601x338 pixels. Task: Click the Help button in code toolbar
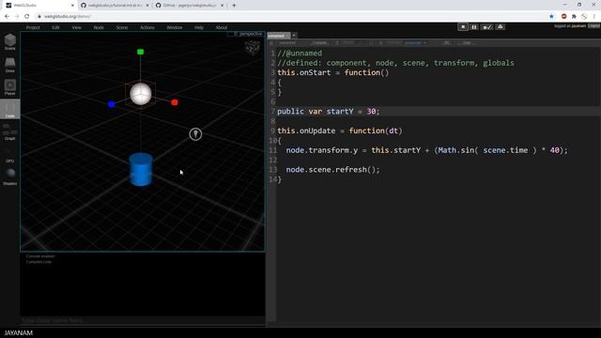[x=467, y=43]
